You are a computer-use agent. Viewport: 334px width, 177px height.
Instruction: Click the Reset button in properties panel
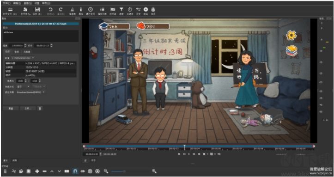(11, 109)
